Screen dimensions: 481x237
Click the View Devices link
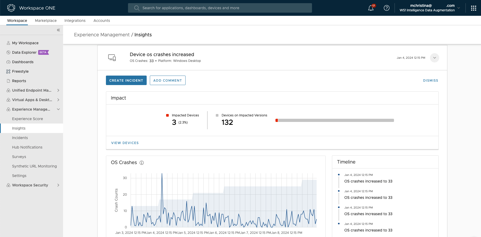click(x=125, y=143)
